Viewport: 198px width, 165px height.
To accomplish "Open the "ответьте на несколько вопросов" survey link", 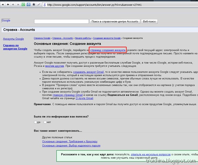I will click(151, 154).
